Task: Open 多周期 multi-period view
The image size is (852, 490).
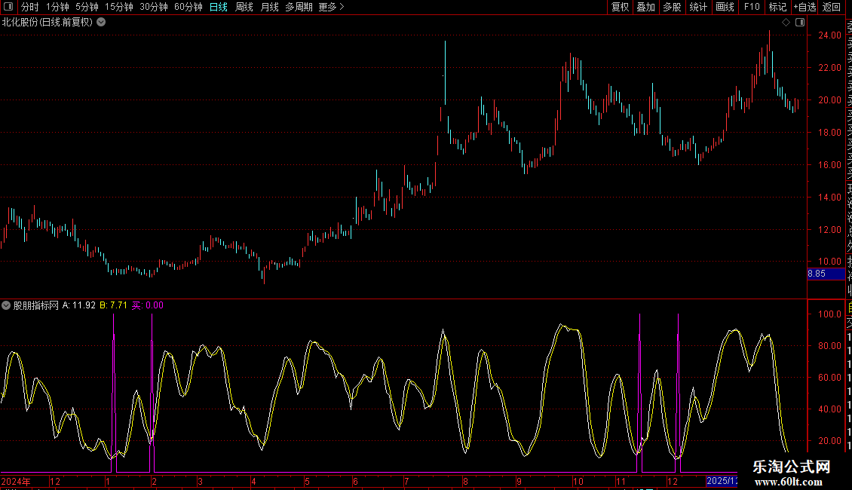Action: (x=299, y=7)
